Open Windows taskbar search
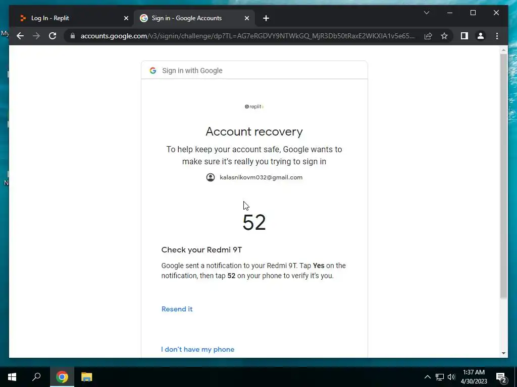 pos(36,377)
